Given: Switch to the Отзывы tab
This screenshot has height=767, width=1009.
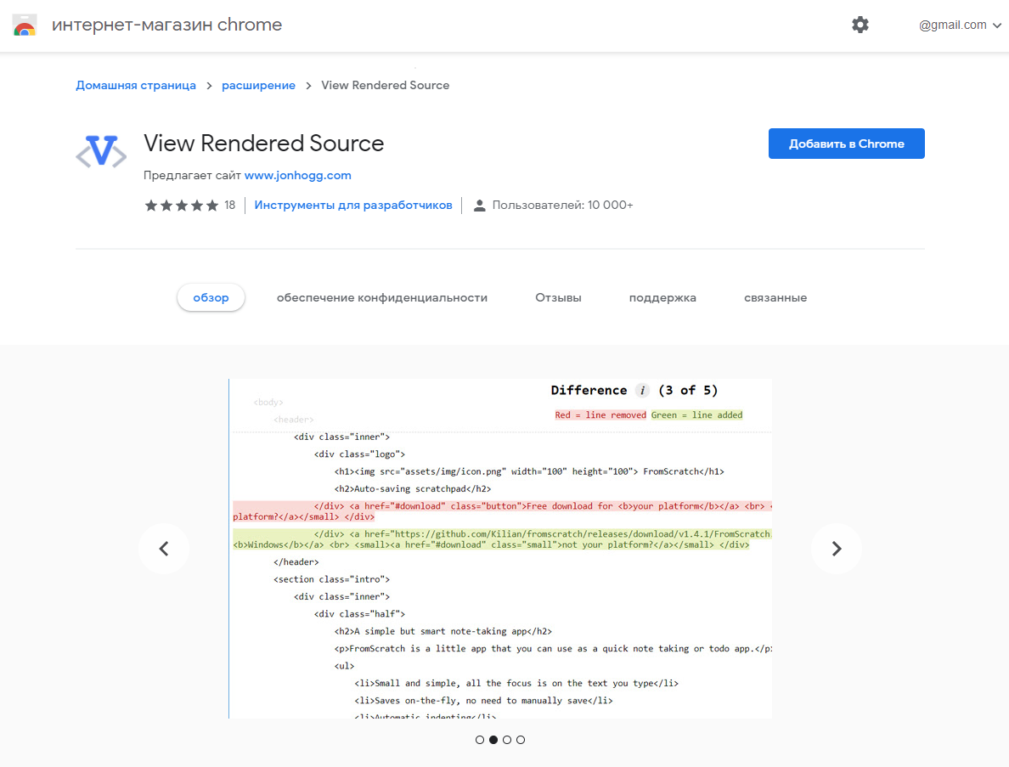Looking at the screenshot, I should tap(558, 297).
